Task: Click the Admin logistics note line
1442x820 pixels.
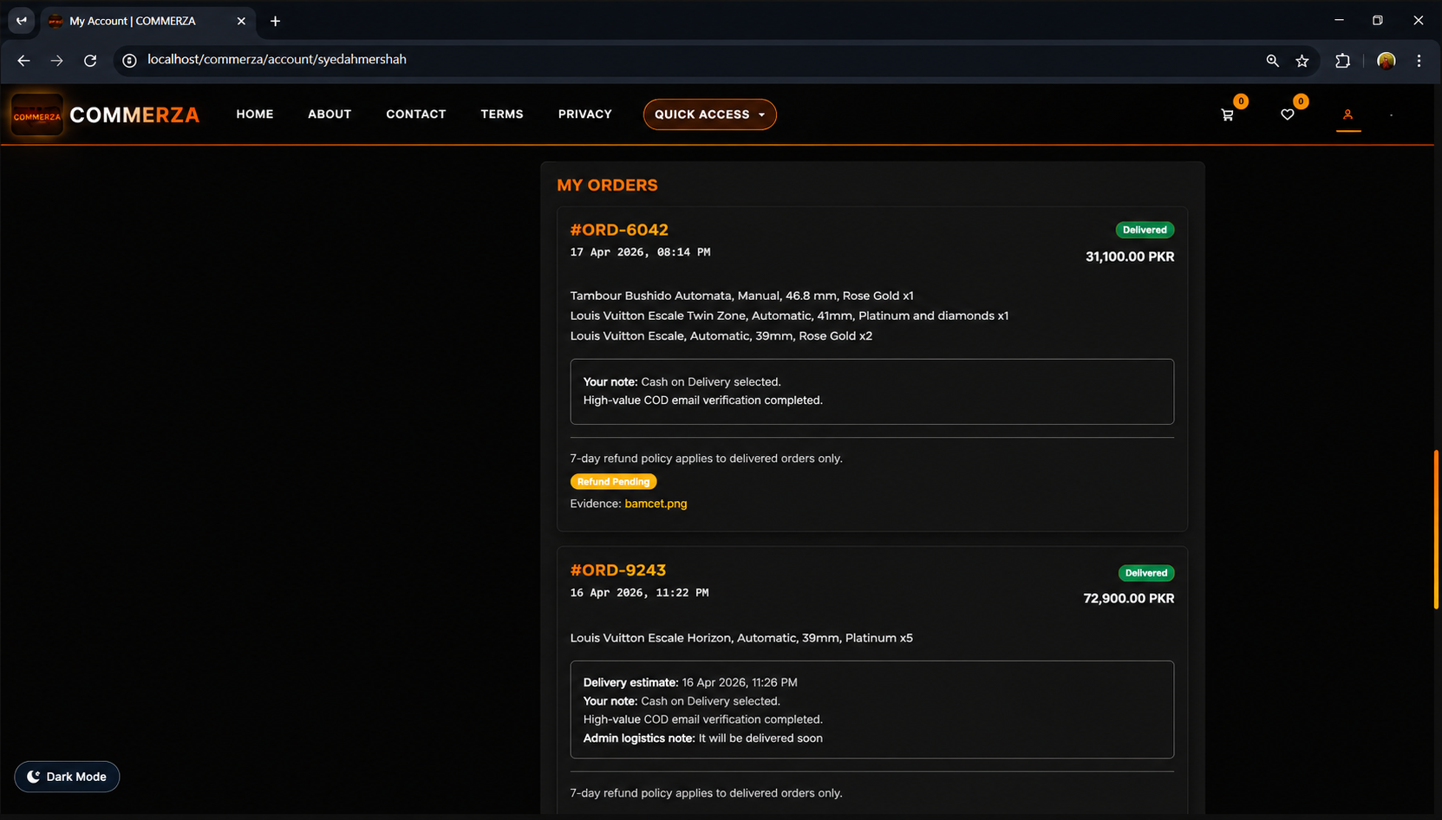Action: click(703, 739)
